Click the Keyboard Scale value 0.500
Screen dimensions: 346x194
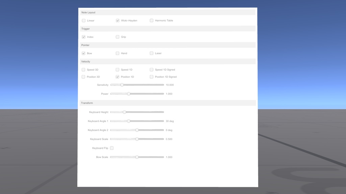tap(169, 139)
